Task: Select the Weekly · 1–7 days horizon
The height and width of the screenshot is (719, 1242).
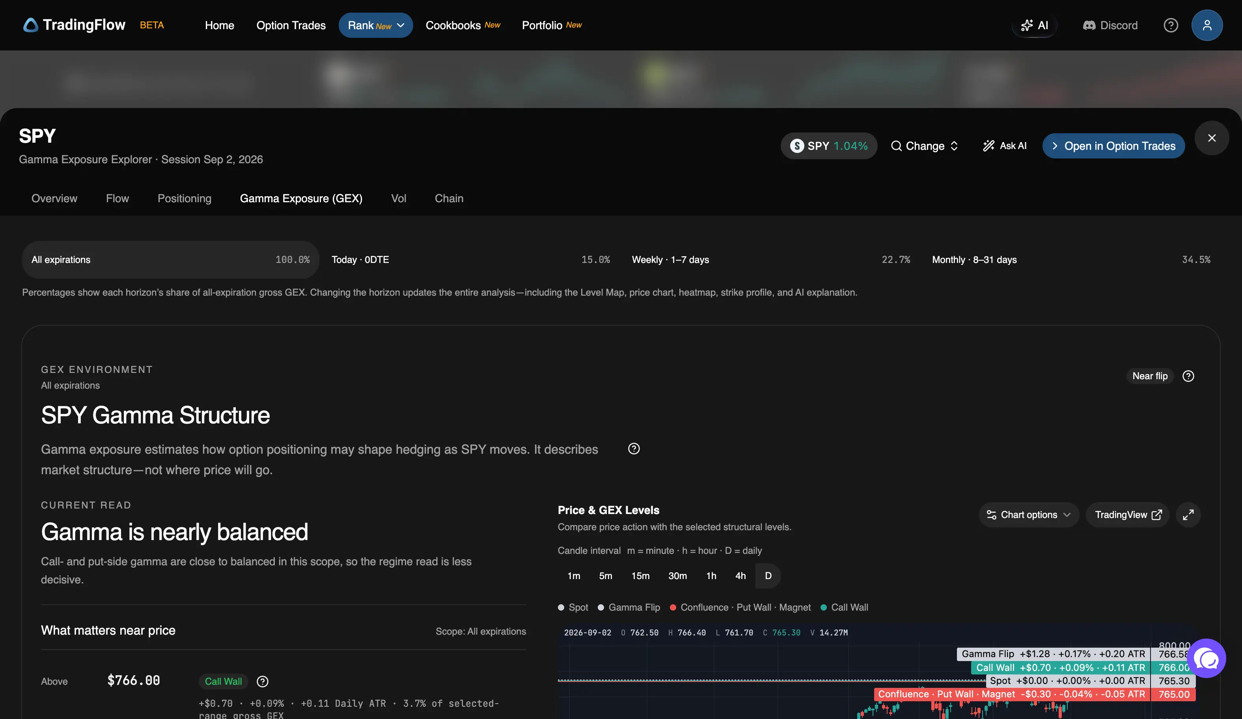Action: click(771, 260)
